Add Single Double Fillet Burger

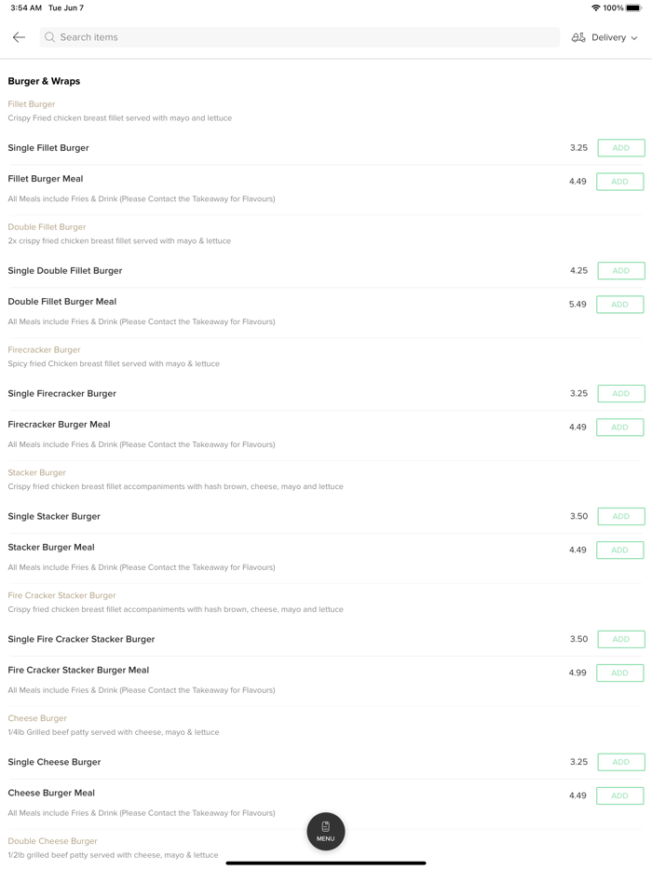620,271
